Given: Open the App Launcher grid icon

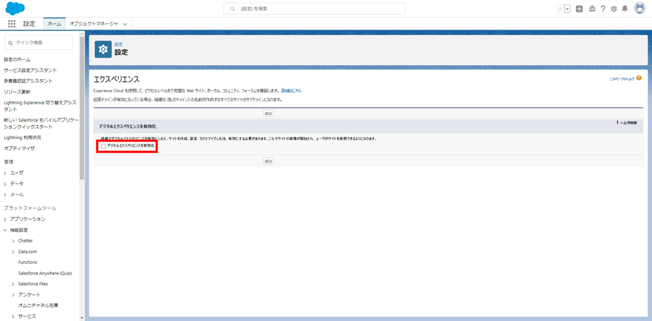Looking at the screenshot, I should (x=11, y=24).
